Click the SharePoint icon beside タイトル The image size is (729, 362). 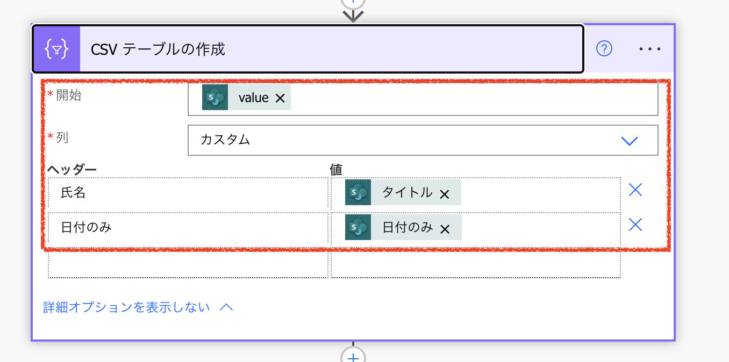click(x=358, y=192)
